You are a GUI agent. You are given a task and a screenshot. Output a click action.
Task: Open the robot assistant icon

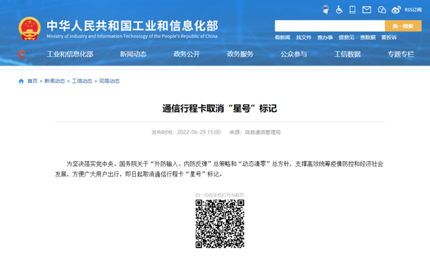coord(325,9)
